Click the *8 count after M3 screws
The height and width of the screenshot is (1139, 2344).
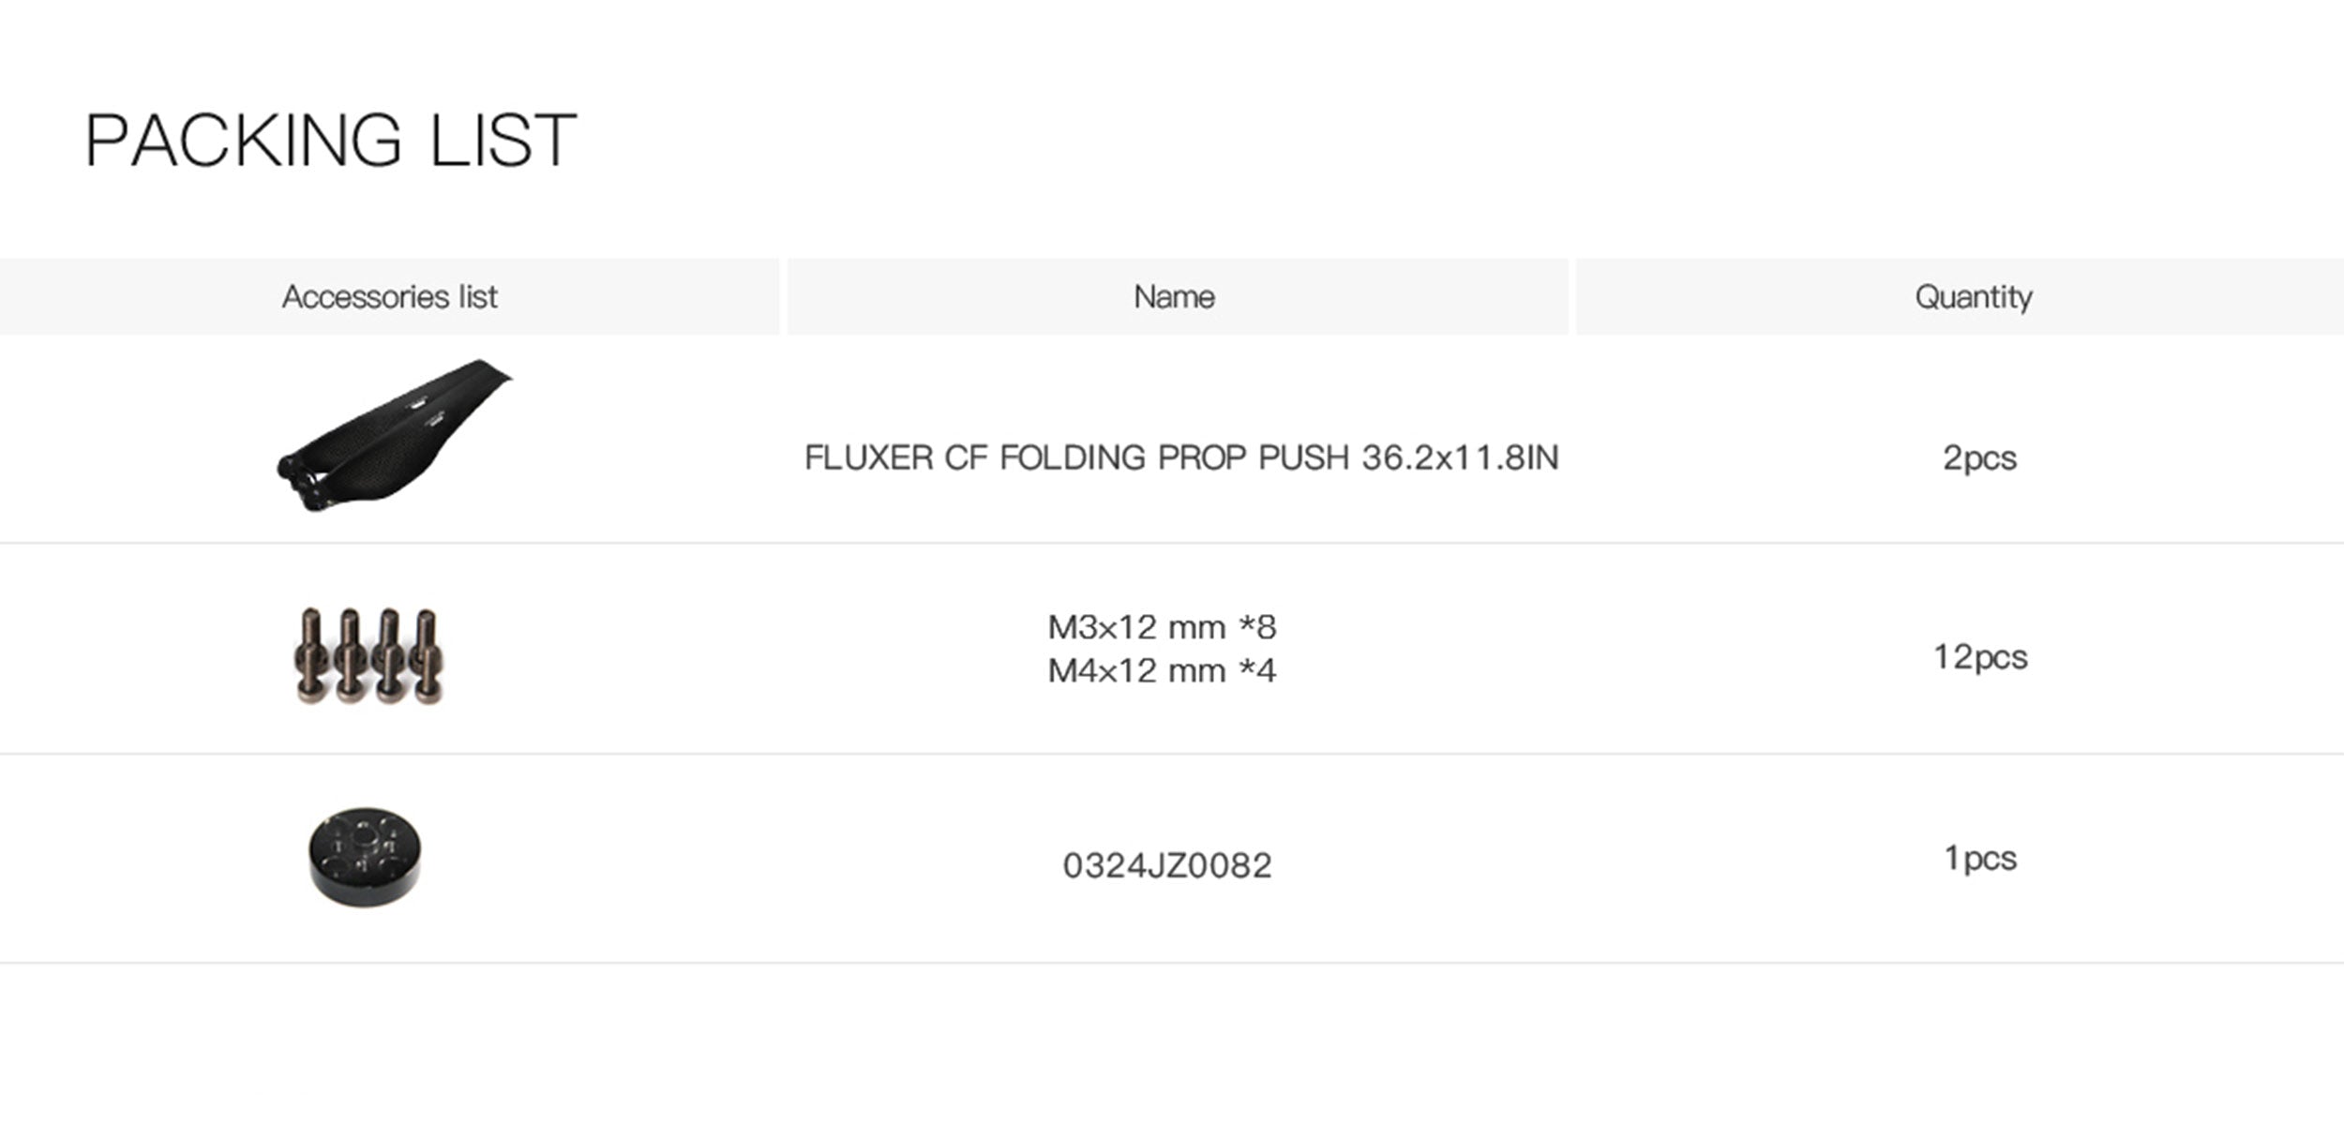pyautogui.click(x=1257, y=627)
